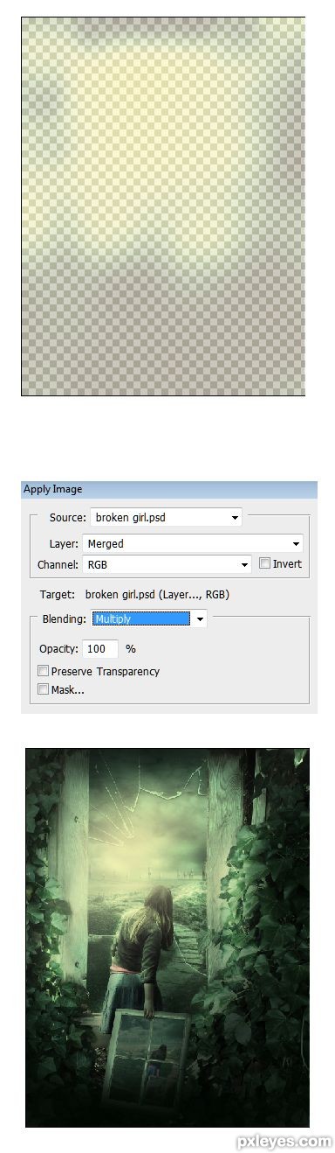335x1153 pixels.
Task: Click the ivy leaves on the artwork's left side
Action: pos(57,954)
